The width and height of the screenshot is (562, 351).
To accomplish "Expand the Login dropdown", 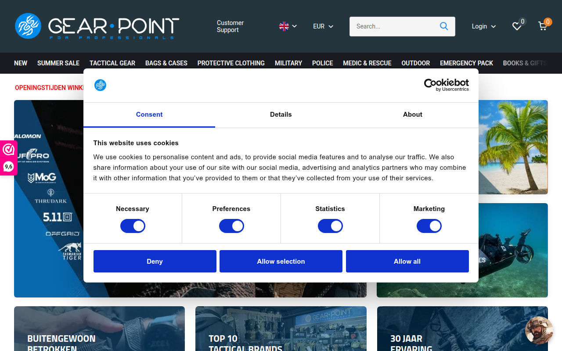I will pyautogui.click(x=484, y=26).
